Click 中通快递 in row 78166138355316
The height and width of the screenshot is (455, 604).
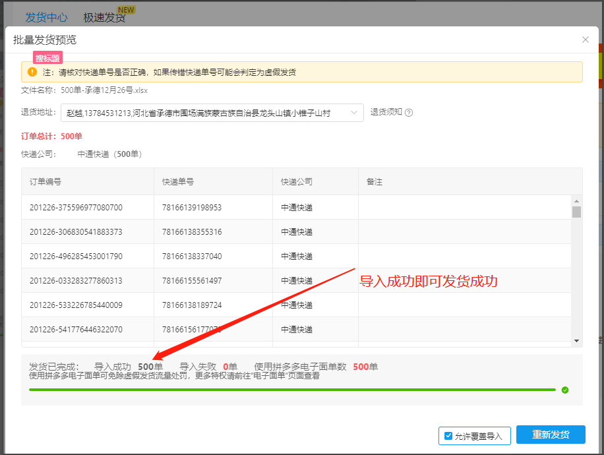[297, 232]
